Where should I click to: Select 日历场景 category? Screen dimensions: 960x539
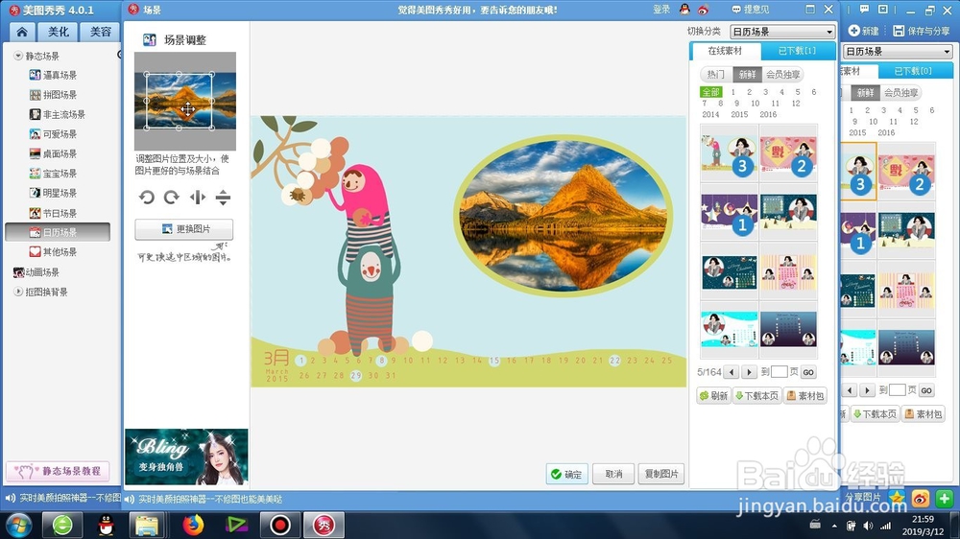[x=58, y=232]
